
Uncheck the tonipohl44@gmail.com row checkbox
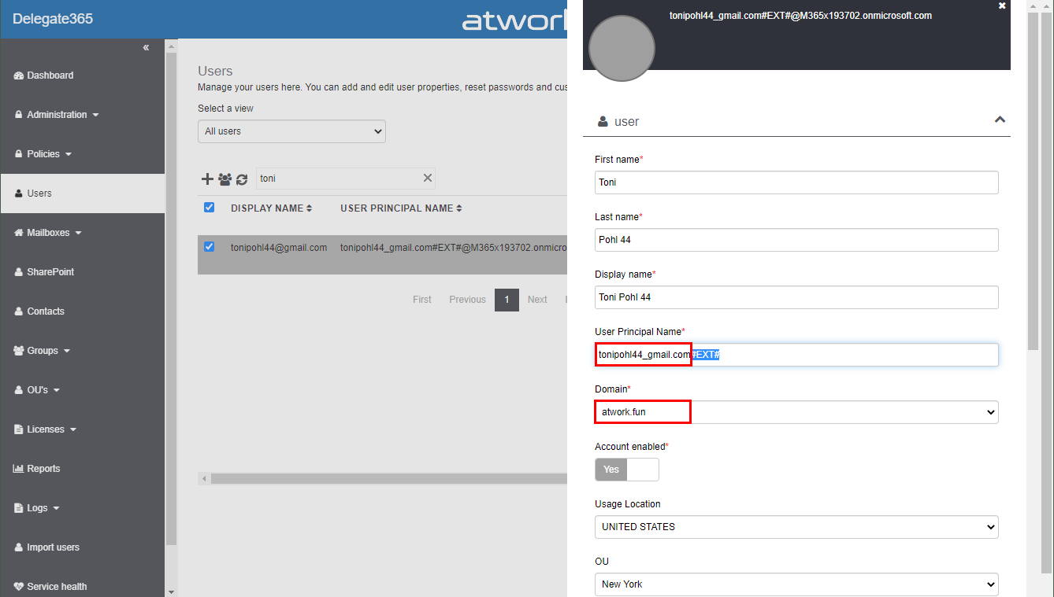(209, 246)
